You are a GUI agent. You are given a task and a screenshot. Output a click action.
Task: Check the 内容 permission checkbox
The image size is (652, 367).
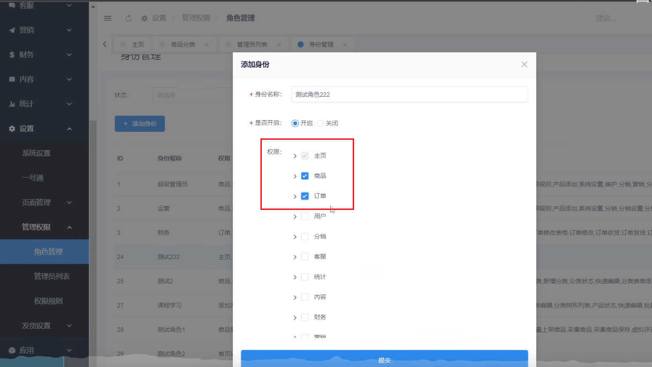[305, 297]
